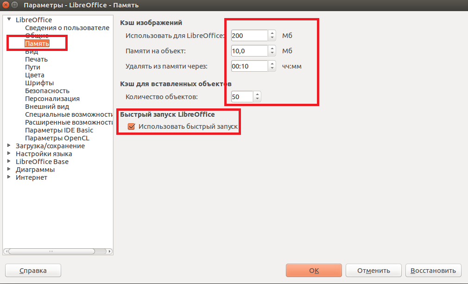Viewport: 468px width, 284px height.
Task: Expand the 'Загрузка/сохранение' tree node
Action: pyautogui.click(x=9, y=146)
